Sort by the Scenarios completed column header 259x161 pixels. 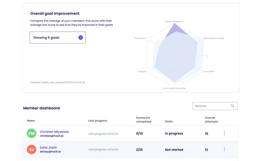143,120
